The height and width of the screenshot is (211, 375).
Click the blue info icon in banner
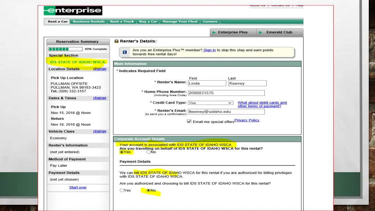coord(125,52)
